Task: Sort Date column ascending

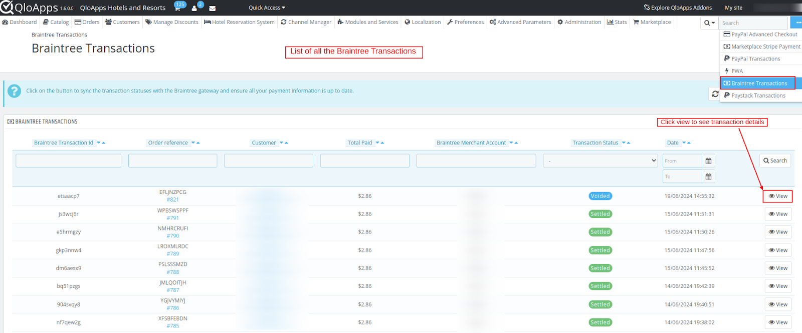Action: point(689,143)
